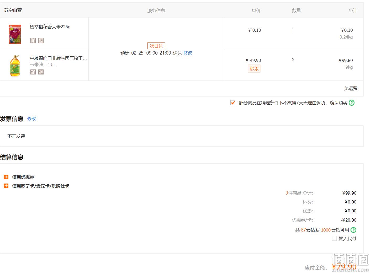Check the 找人代付 checkbox
Viewport: 371px width, 274px height.
(334, 238)
